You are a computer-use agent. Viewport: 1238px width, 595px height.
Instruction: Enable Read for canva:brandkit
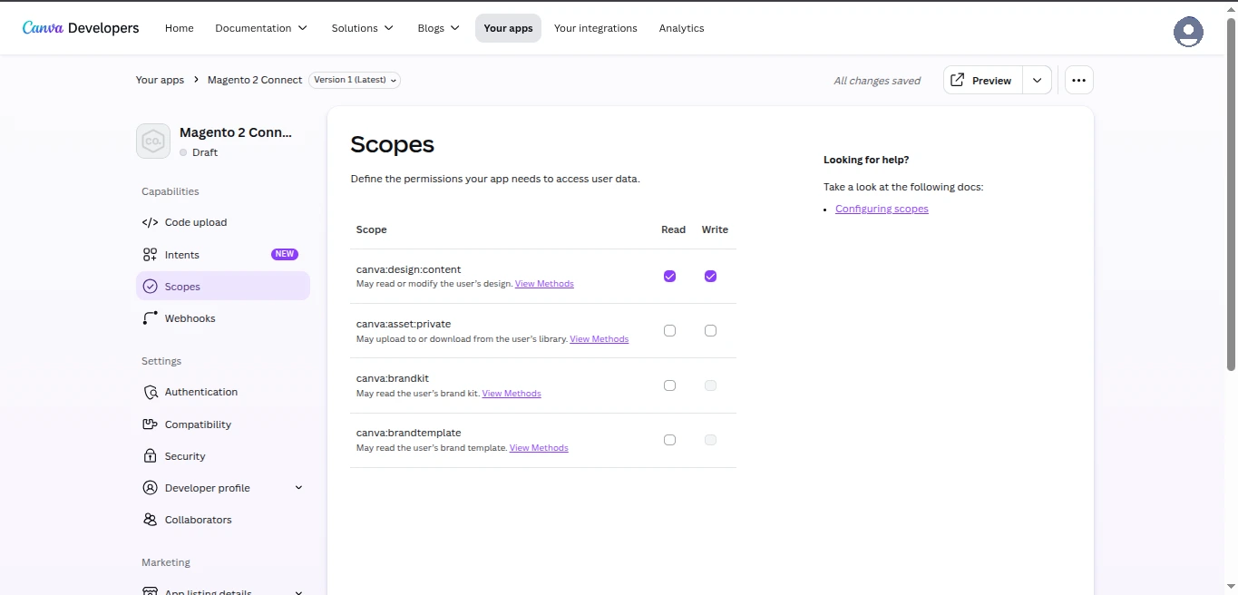coord(669,385)
